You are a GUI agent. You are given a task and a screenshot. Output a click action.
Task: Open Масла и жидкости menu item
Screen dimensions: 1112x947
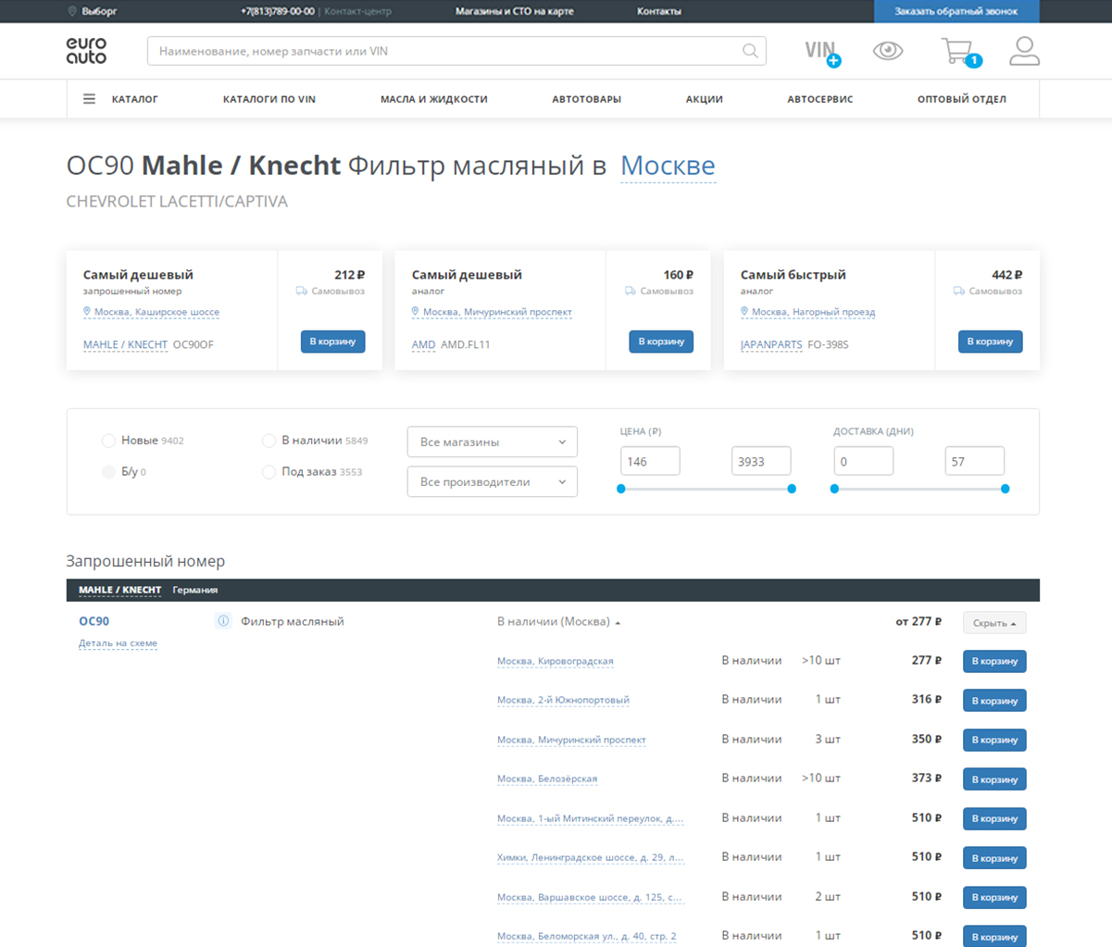[x=433, y=99]
